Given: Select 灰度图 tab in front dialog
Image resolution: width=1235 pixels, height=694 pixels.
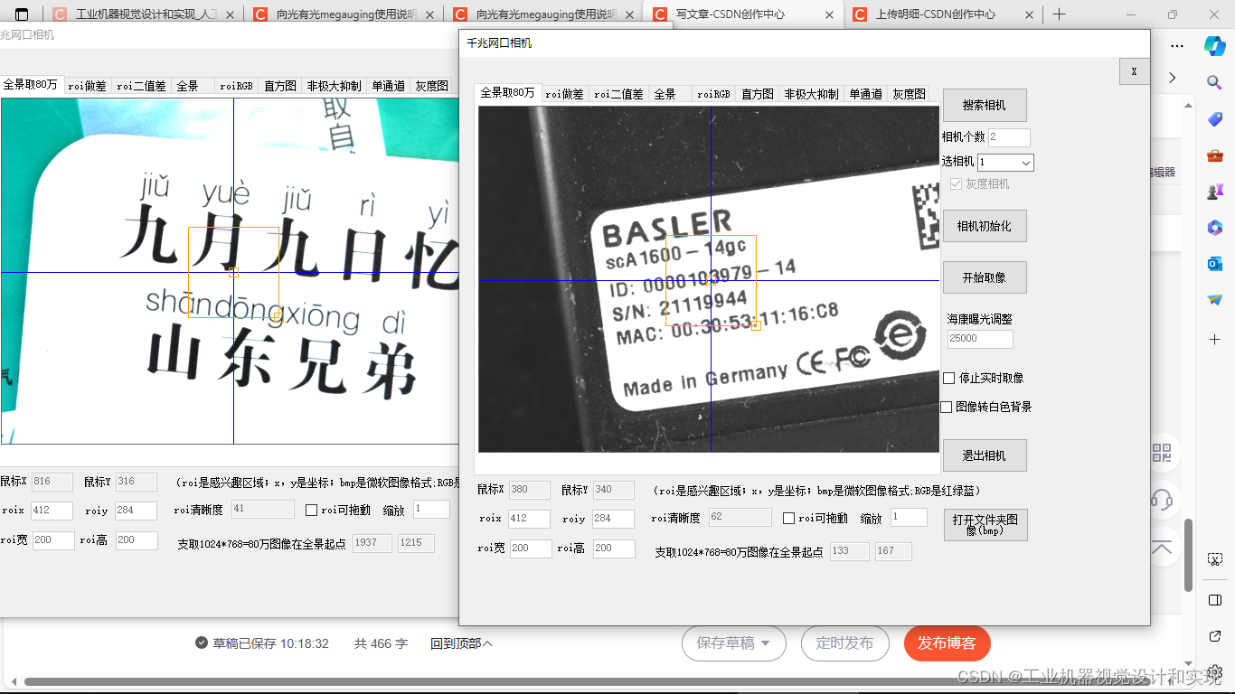Looking at the screenshot, I should [x=909, y=94].
